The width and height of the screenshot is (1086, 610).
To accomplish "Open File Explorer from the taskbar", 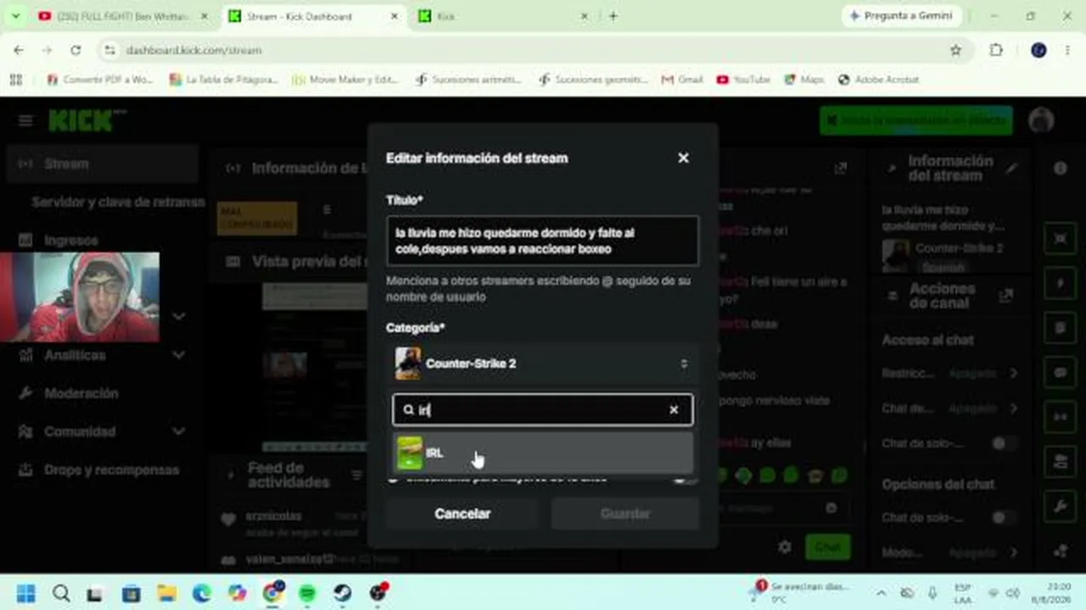I will point(166,593).
